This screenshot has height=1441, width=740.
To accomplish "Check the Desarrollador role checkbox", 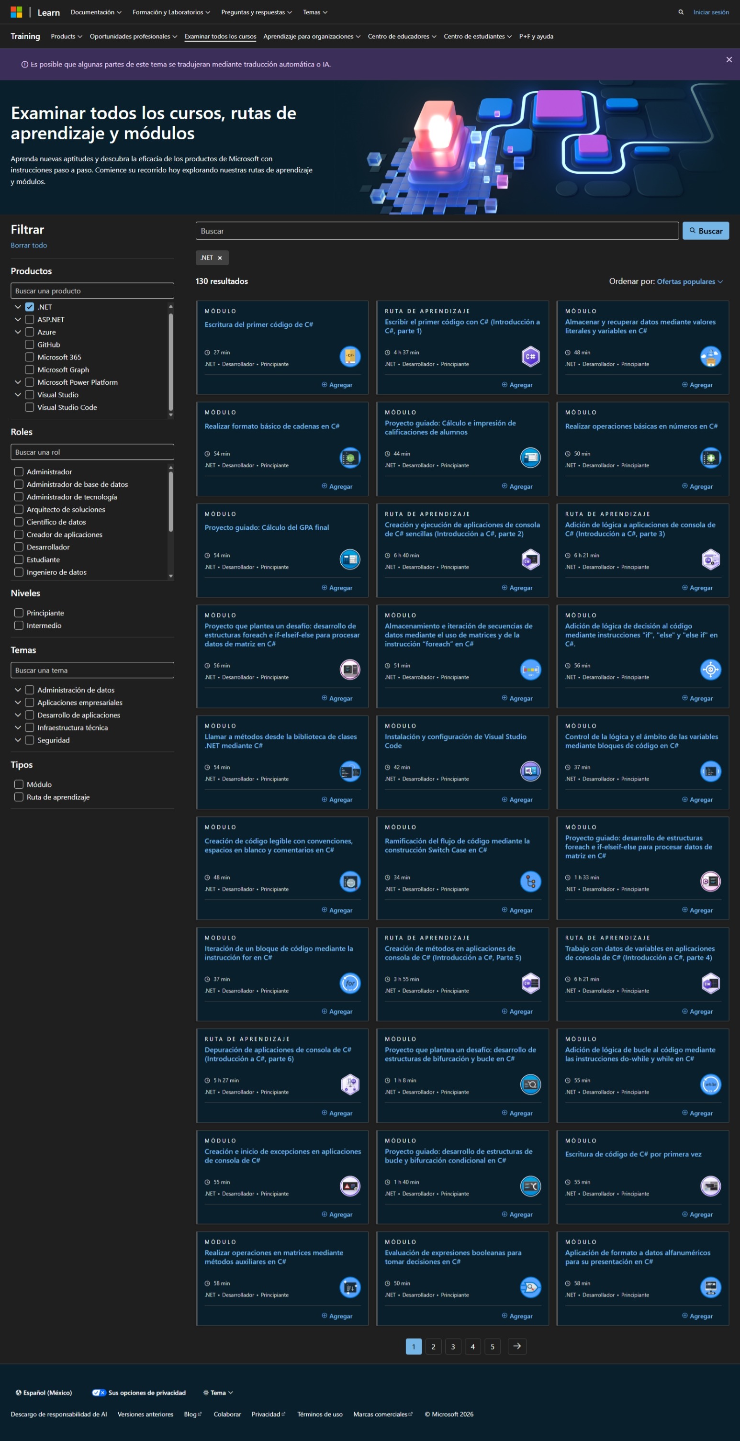I will tap(19, 547).
